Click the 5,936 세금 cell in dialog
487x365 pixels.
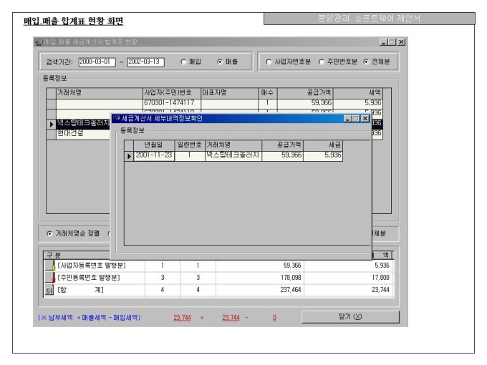click(323, 155)
